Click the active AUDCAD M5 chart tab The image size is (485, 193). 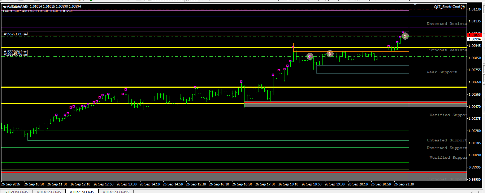(x=82, y=191)
